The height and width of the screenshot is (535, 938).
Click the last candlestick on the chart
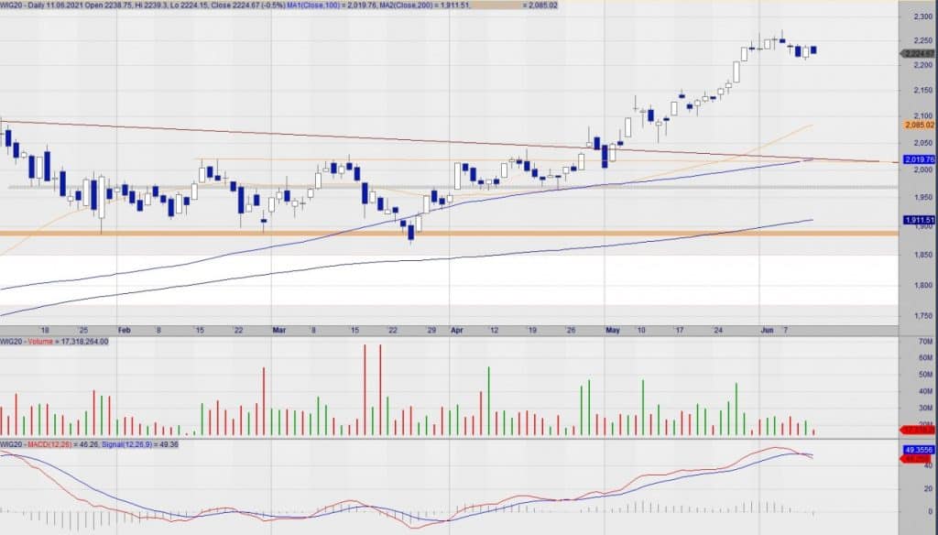coord(813,50)
